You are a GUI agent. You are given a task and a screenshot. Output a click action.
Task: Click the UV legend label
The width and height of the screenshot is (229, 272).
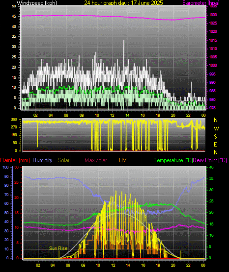coord(122,160)
